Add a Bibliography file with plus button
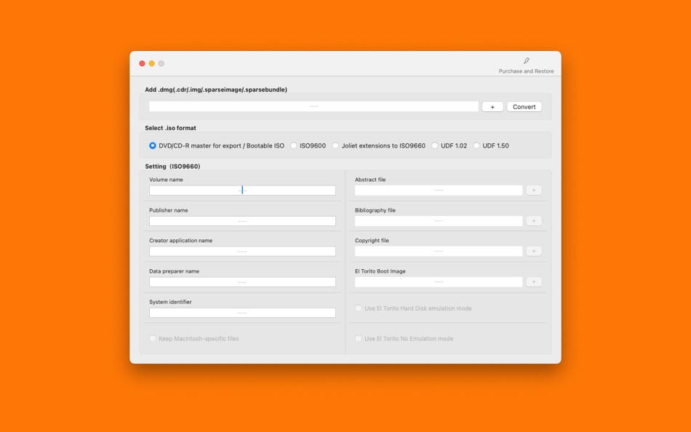 pyautogui.click(x=534, y=221)
